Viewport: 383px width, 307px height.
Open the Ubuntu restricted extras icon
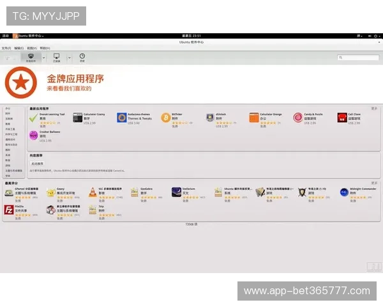coord(218,193)
